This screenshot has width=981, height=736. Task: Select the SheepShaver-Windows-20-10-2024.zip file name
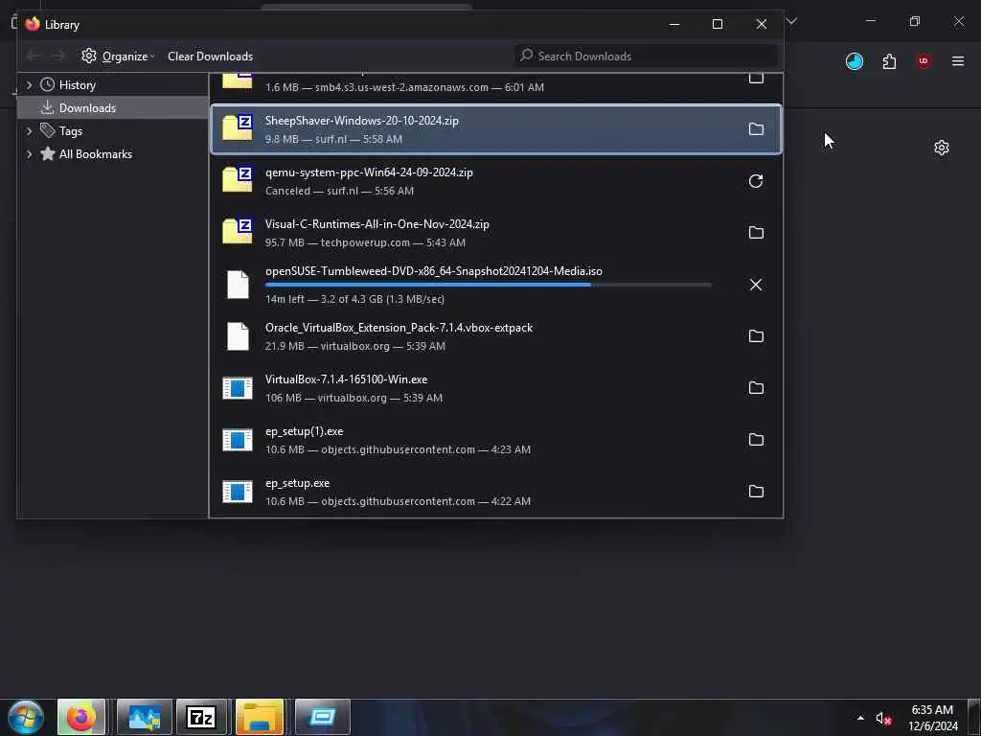tap(361, 121)
